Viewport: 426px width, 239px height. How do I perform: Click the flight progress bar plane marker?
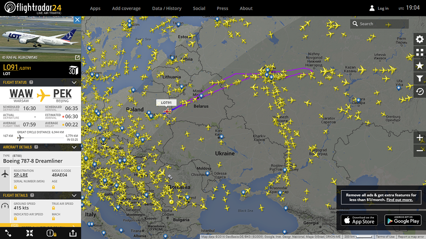(x=20, y=138)
